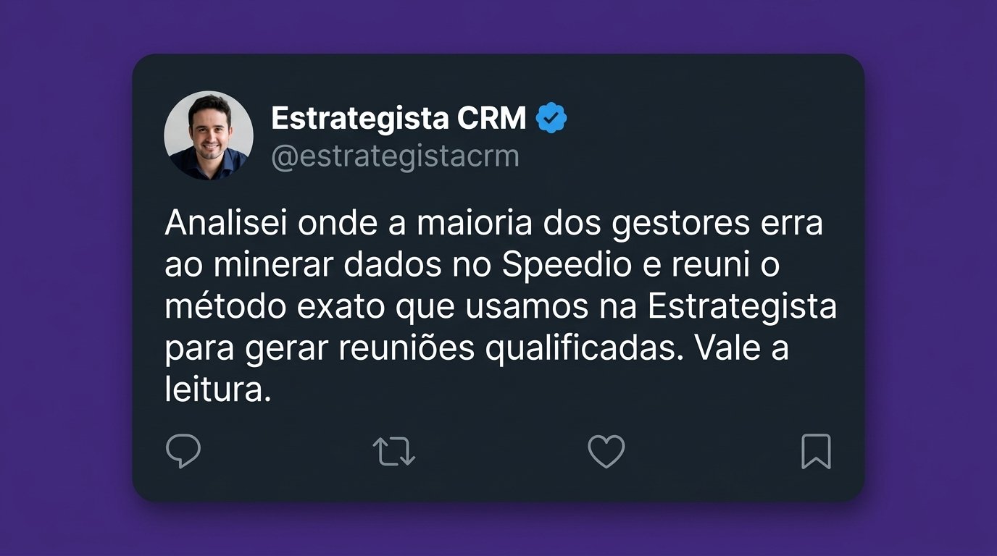Click the word "reuni" in the second line
The image size is (997, 556).
pyautogui.click(x=713, y=266)
